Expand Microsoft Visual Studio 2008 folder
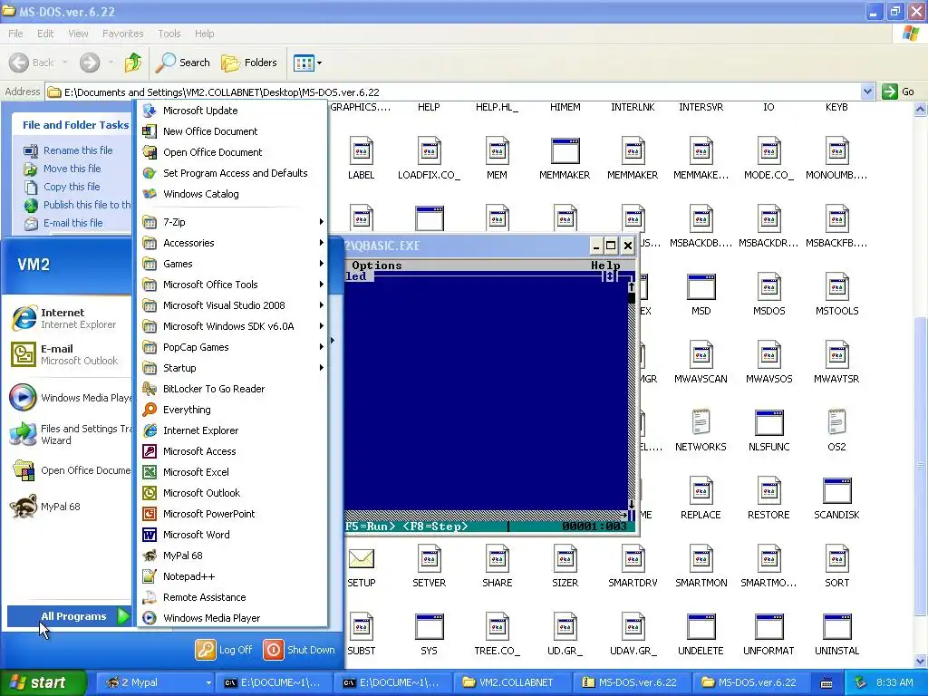This screenshot has height=696, width=928. 232,305
